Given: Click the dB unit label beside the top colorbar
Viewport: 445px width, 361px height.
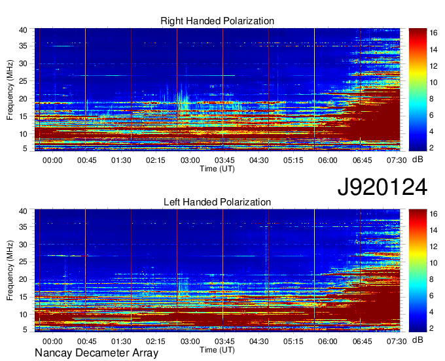Looking at the screenshot, I should 418,160.
